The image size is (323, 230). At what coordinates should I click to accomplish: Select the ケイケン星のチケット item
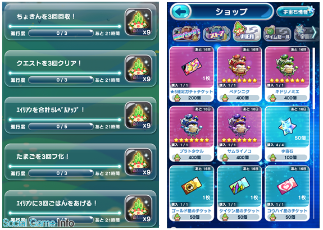[239, 194]
